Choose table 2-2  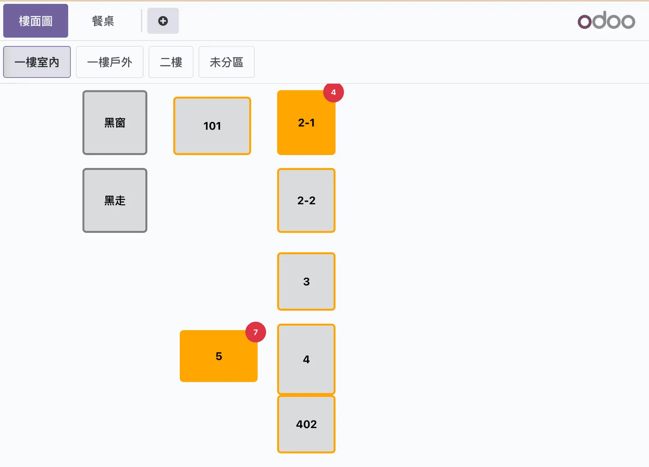306,200
